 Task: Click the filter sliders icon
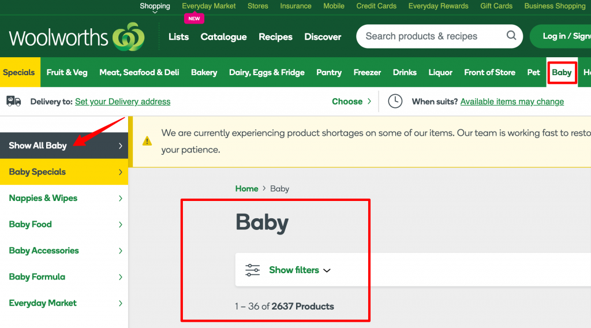coord(252,270)
